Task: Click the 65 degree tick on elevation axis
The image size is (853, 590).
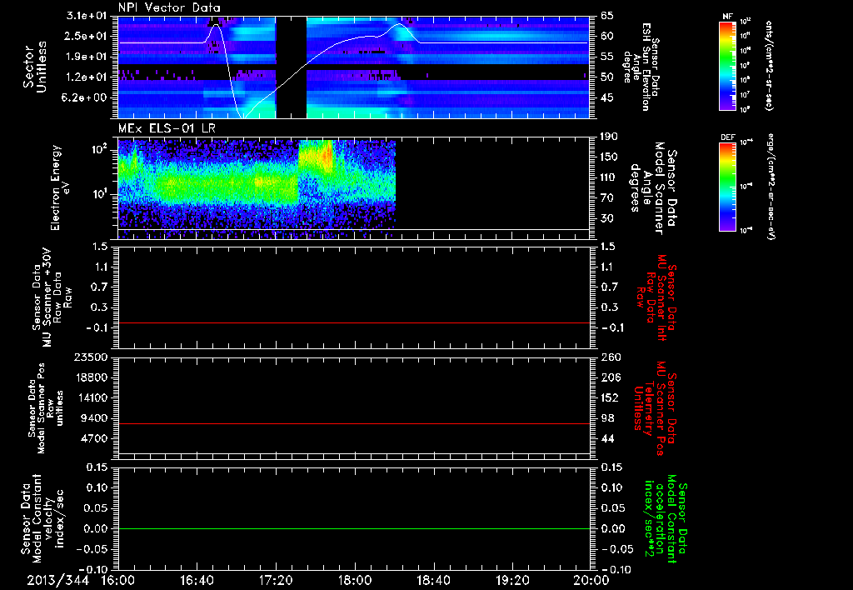Action: (x=607, y=16)
